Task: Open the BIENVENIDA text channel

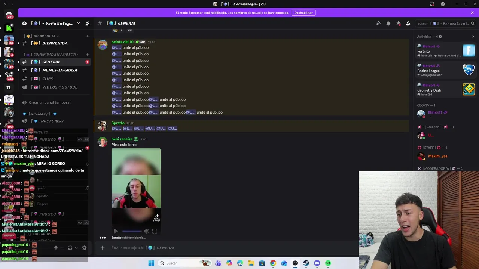Action: pyautogui.click(x=55, y=43)
